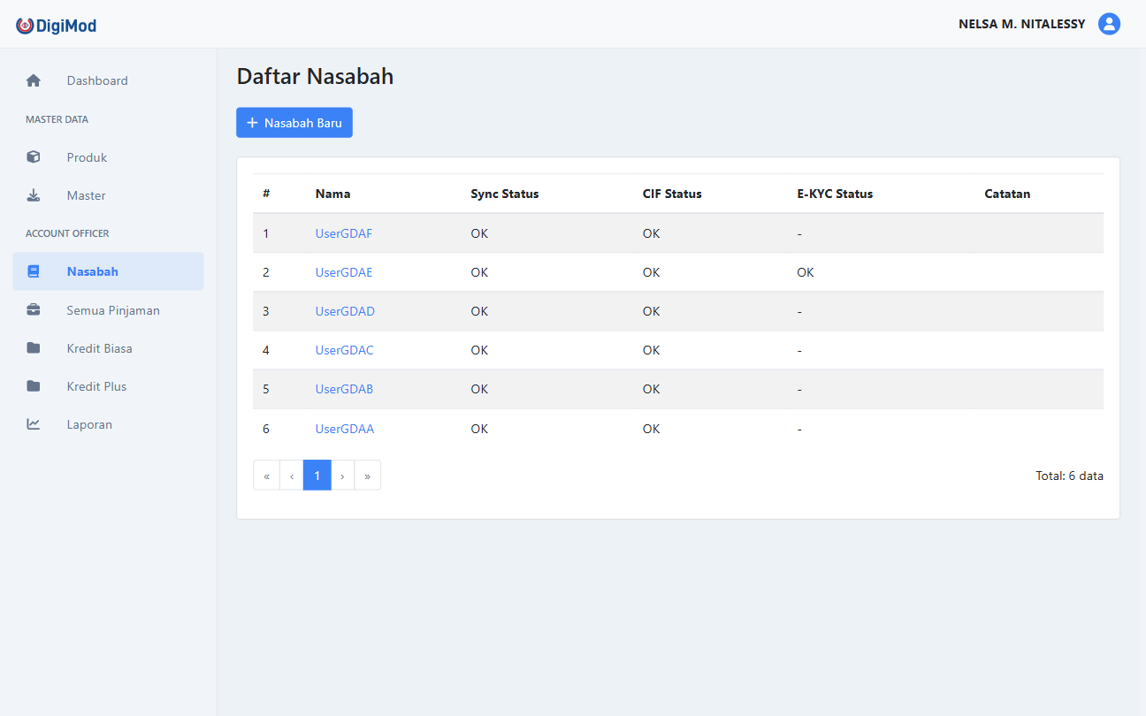
Task: Click the Master download icon
Action: (33, 195)
